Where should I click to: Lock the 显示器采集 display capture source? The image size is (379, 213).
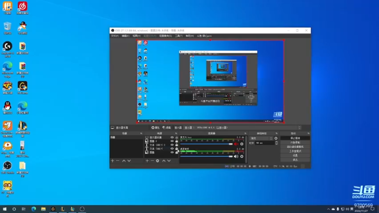[177, 137]
